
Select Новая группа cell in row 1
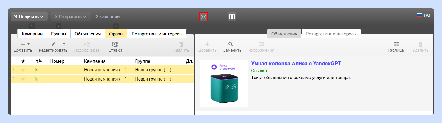pos(153,70)
